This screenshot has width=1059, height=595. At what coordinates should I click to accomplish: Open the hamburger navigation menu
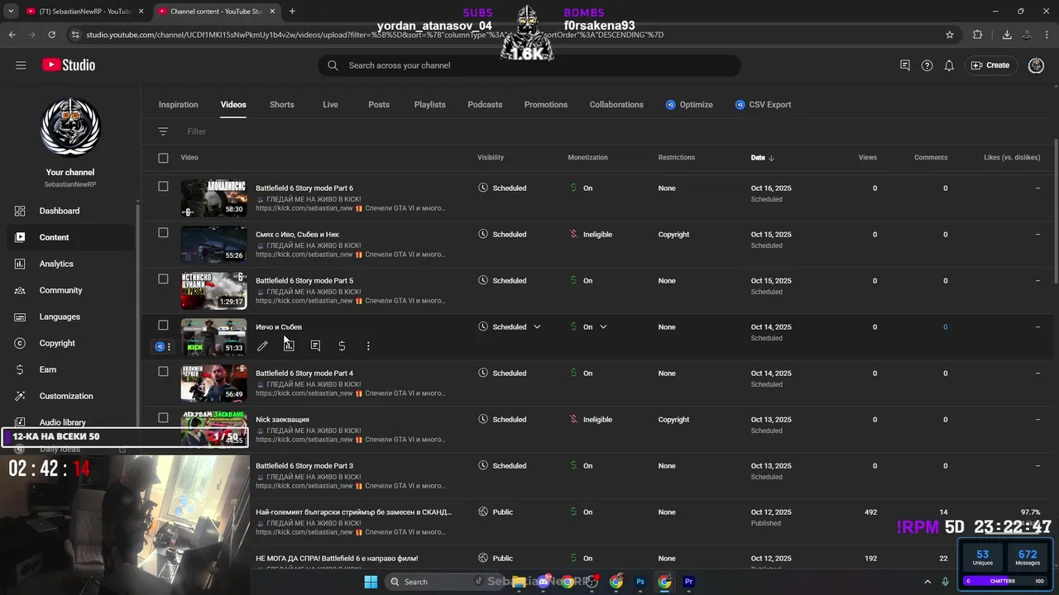point(21,65)
